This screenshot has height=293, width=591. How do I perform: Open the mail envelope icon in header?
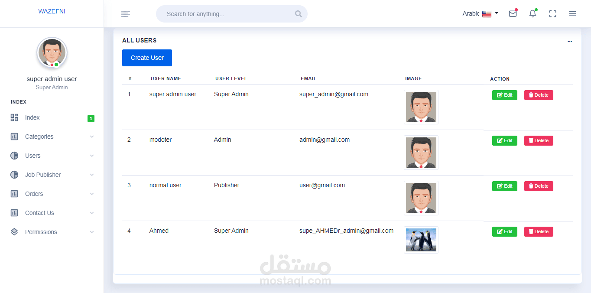pyautogui.click(x=513, y=13)
